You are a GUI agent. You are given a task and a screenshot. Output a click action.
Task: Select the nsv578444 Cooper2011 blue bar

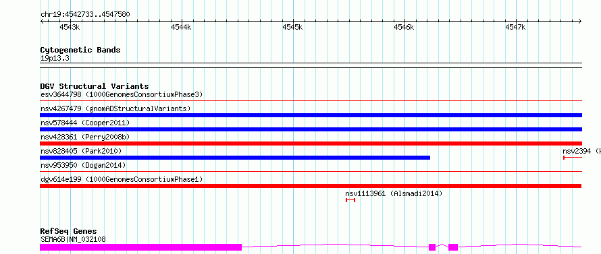(311, 129)
